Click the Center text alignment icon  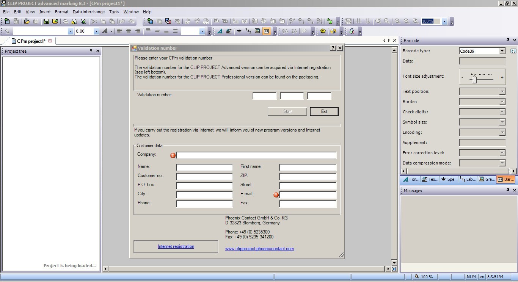point(129,31)
